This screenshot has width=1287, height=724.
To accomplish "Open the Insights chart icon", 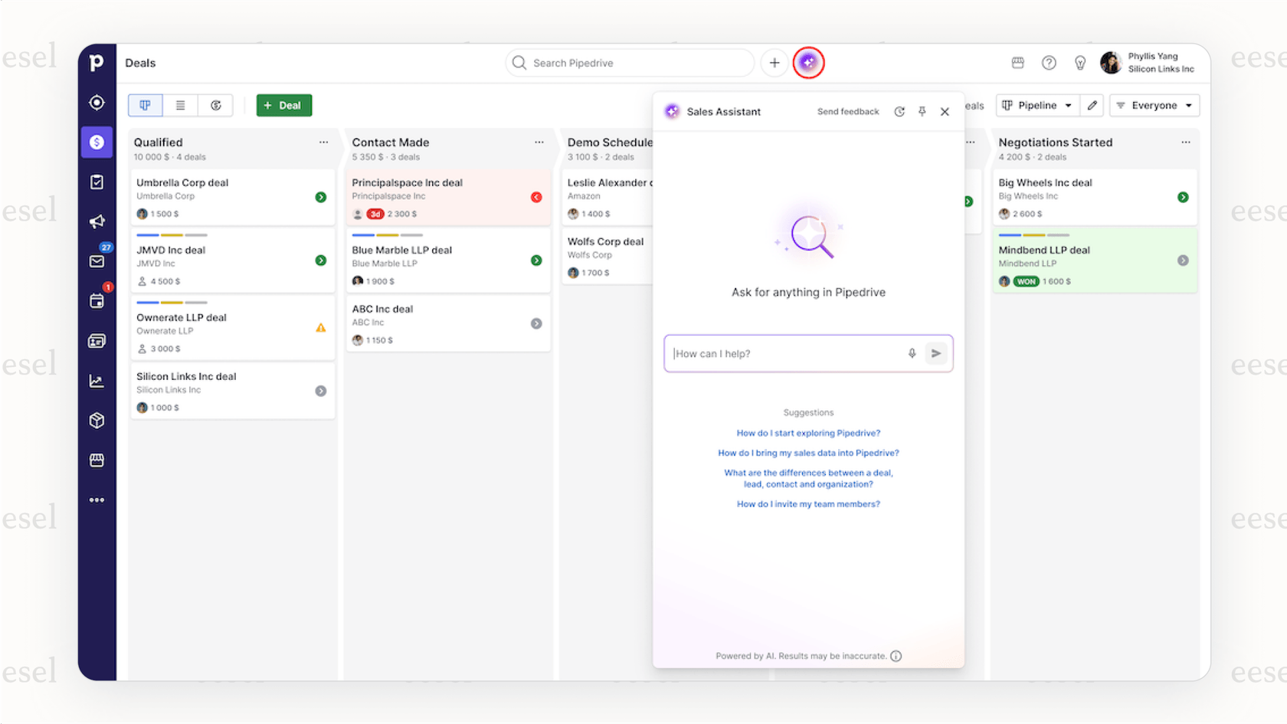I will coord(97,381).
